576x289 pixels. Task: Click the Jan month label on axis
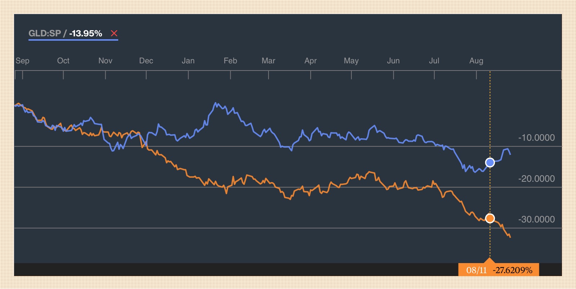click(188, 61)
